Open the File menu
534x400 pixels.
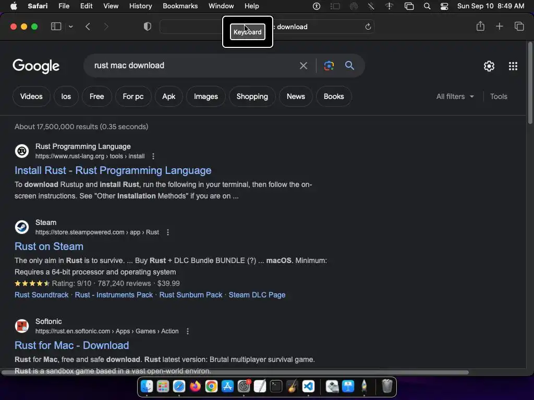64,6
